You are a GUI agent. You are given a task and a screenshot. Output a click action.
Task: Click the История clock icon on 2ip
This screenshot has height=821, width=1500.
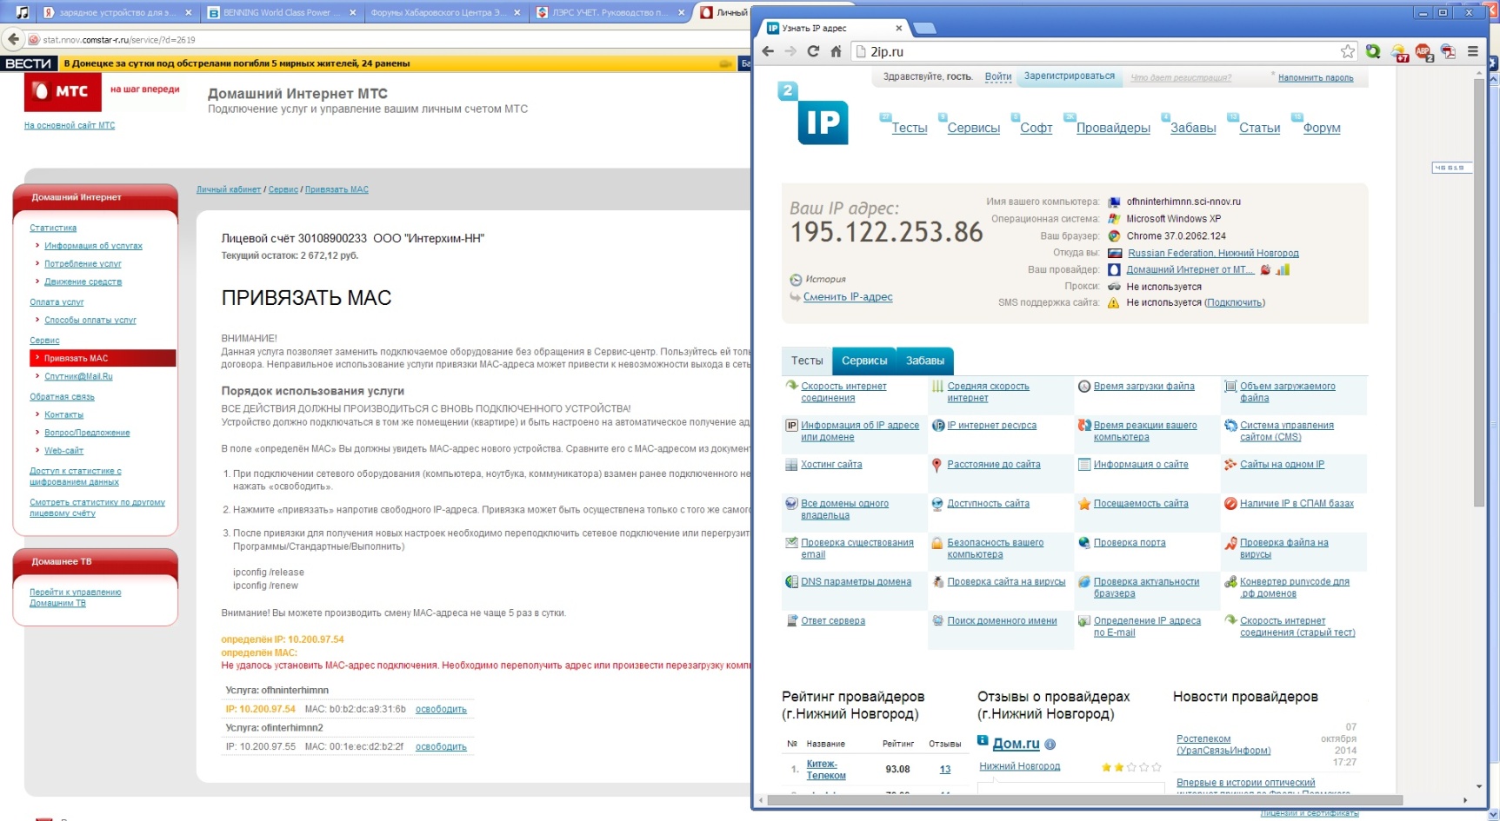(795, 280)
